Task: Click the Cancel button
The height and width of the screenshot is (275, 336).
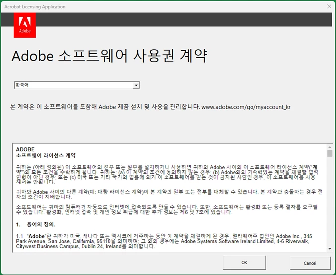Action: coord(310,263)
